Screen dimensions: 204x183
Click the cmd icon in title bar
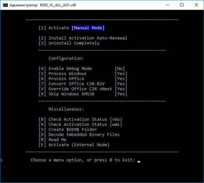point(5,5)
